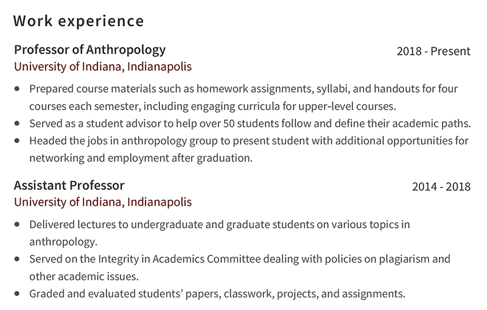Click the line about over 50 students
This screenshot has height=310, width=487.
tap(250, 124)
